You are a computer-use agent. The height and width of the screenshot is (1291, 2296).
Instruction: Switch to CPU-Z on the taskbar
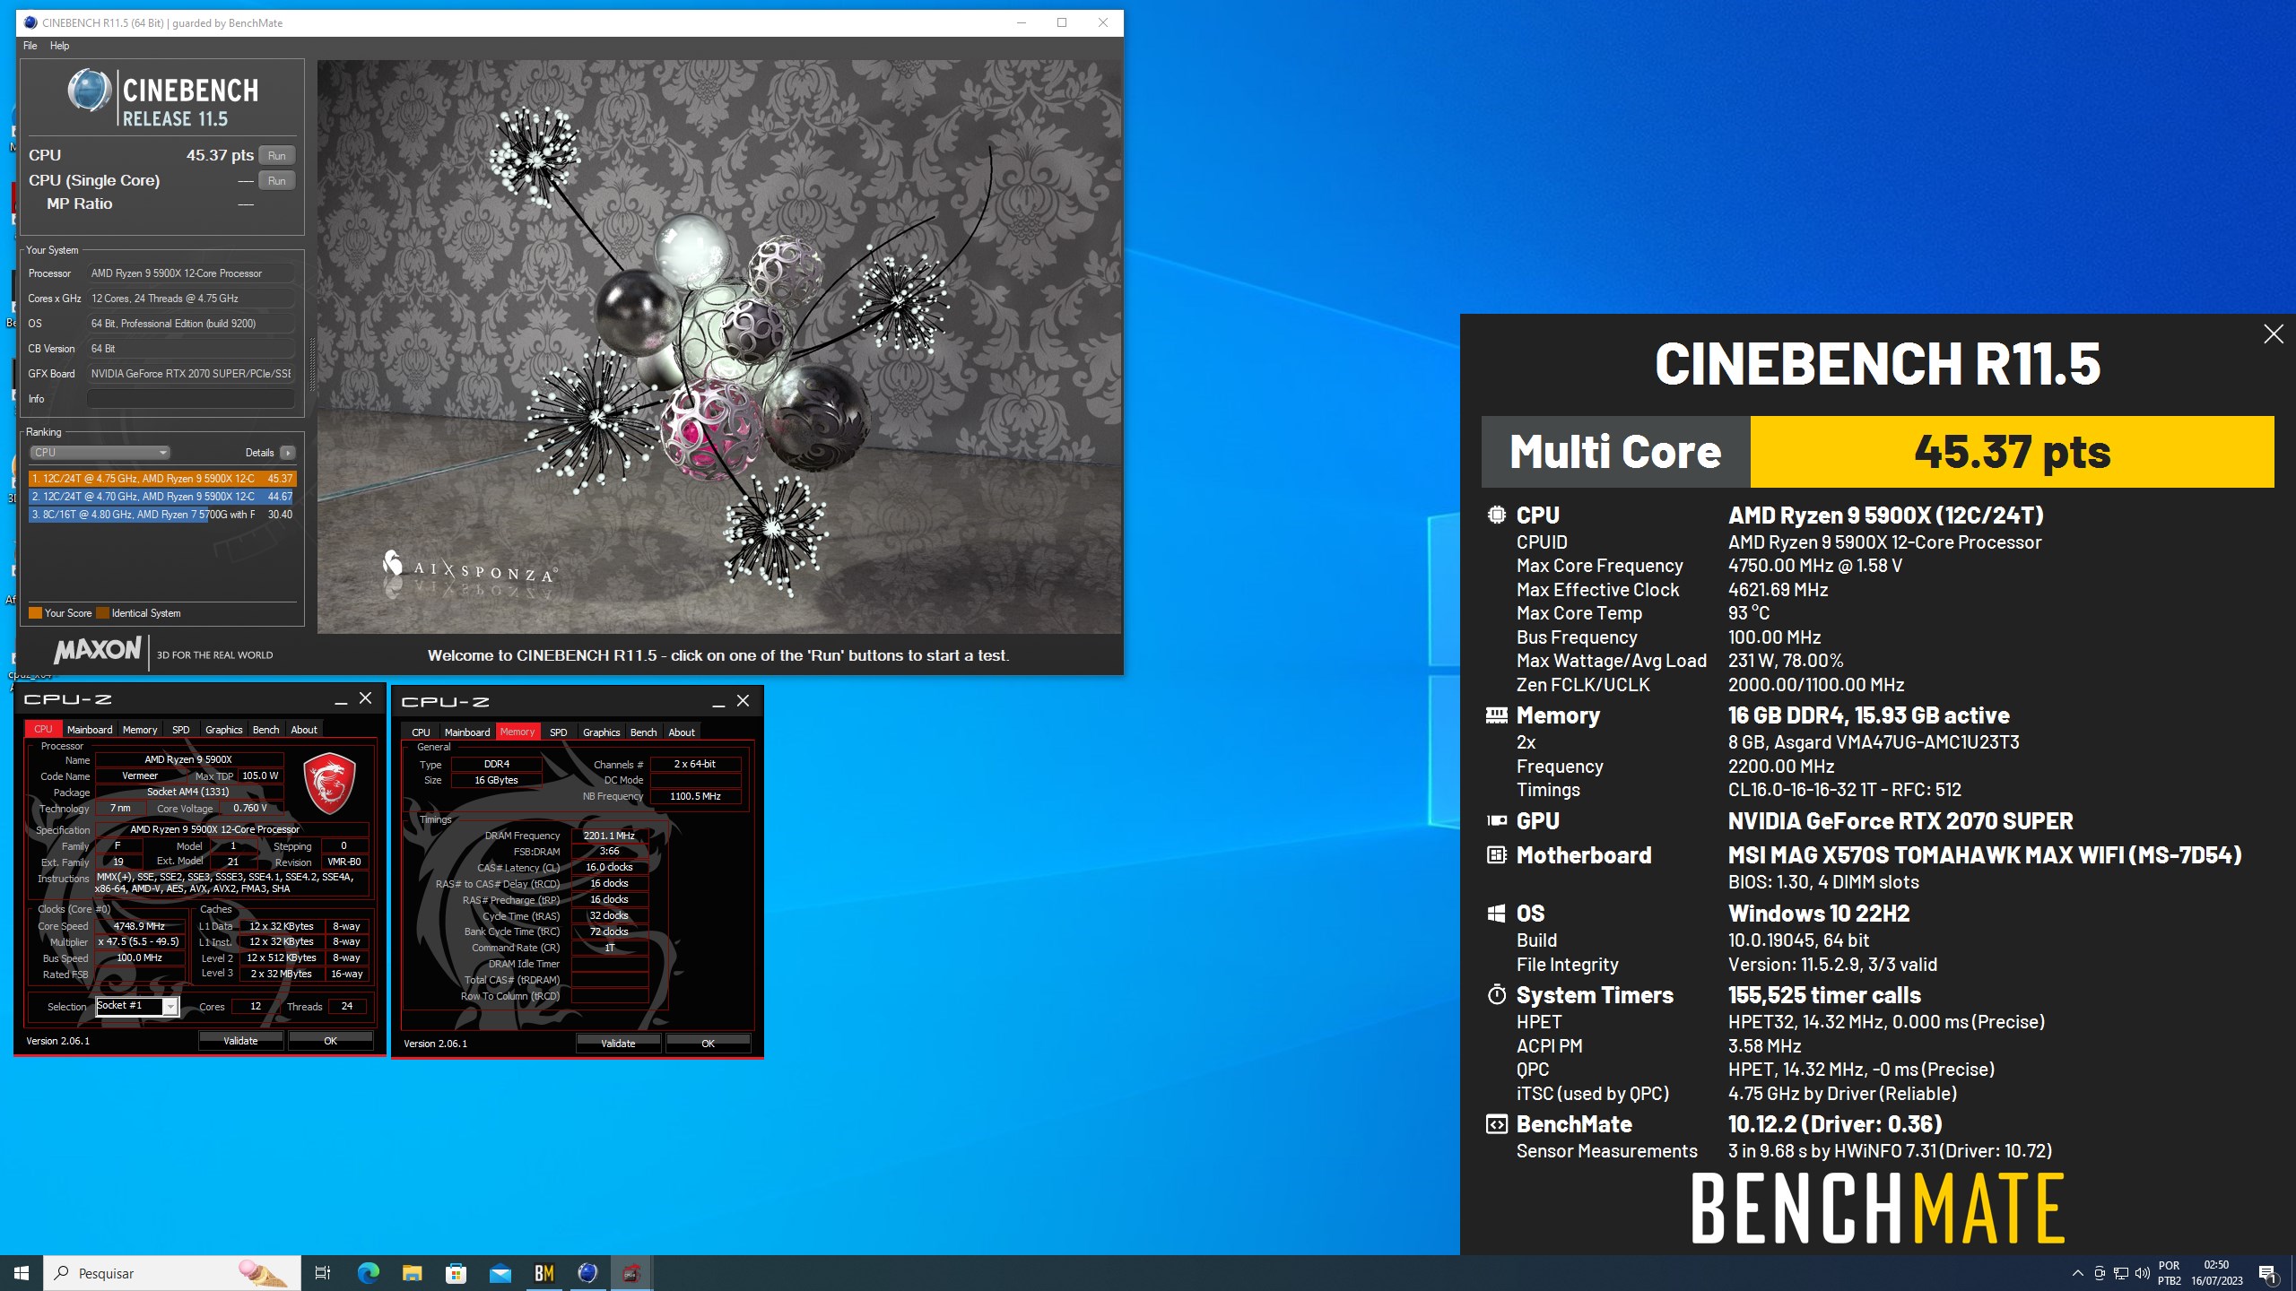coord(631,1273)
